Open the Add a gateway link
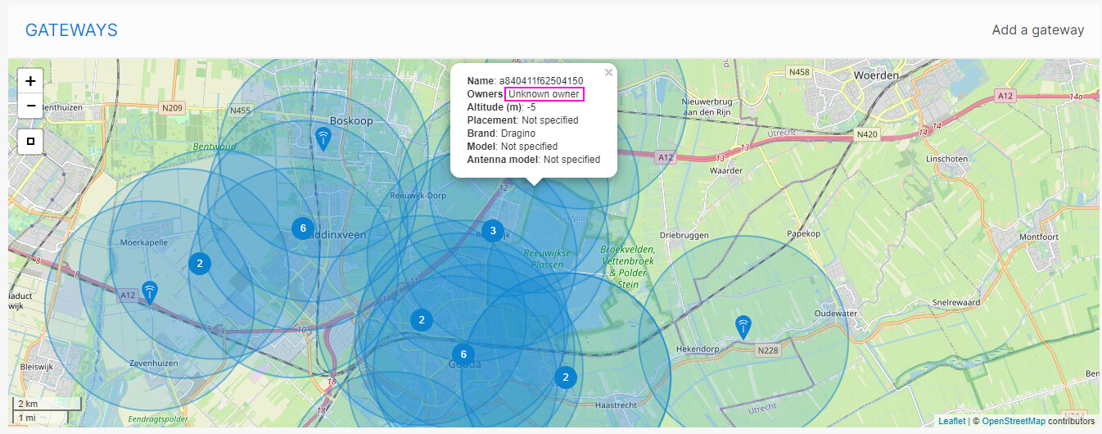Image resolution: width=1102 pixels, height=434 pixels. [x=1037, y=30]
